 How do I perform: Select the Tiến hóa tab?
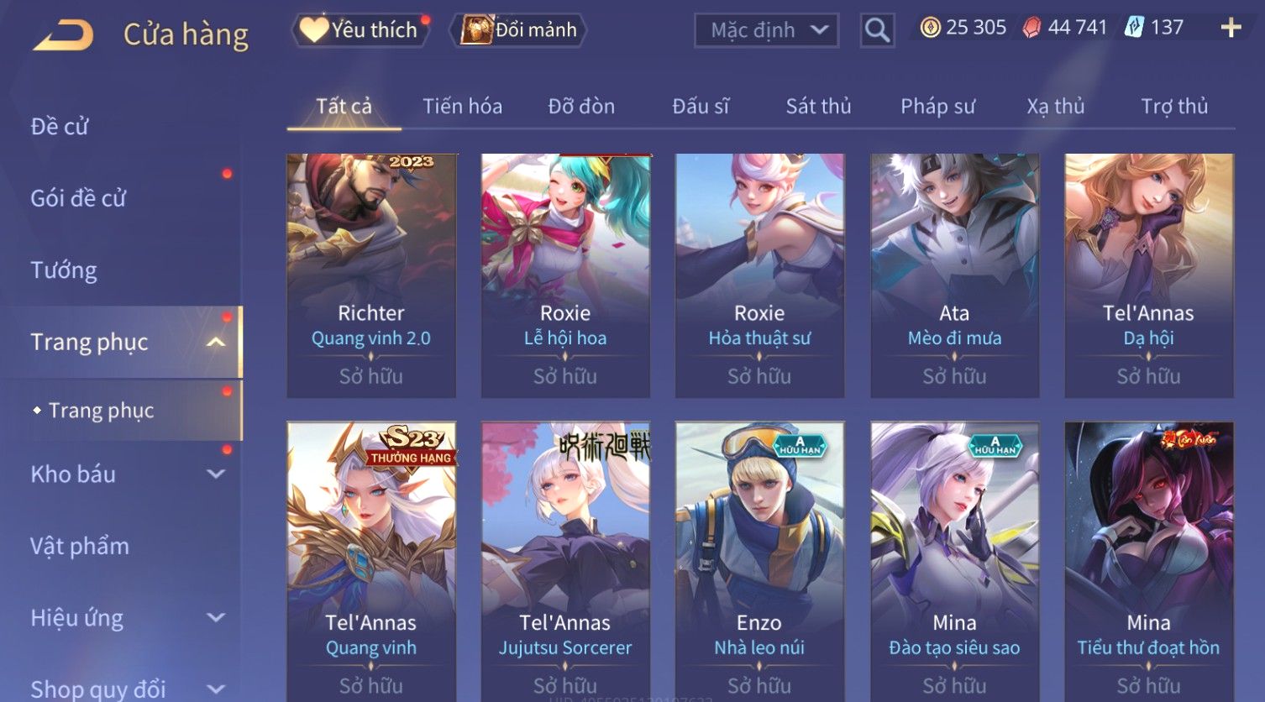click(462, 106)
